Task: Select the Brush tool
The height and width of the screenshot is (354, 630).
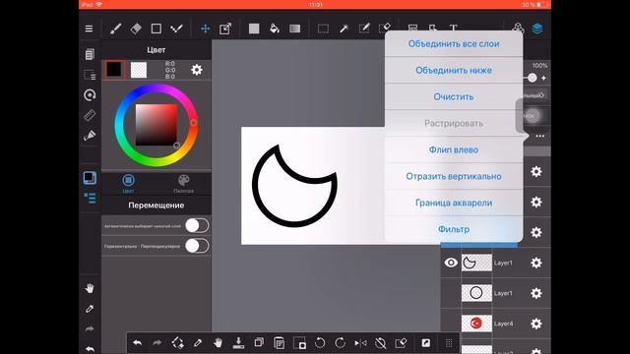Action: click(x=116, y=29)
